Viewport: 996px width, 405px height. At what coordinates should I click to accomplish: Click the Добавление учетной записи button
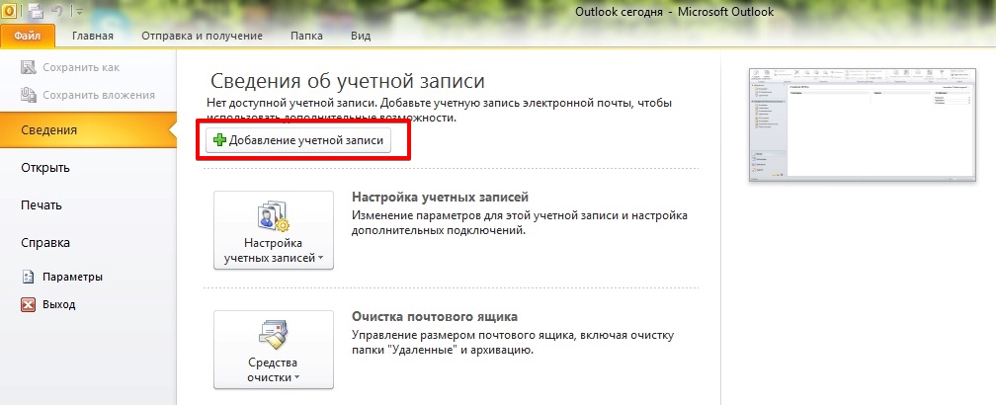pyautogui.click(x=298, y=140)
